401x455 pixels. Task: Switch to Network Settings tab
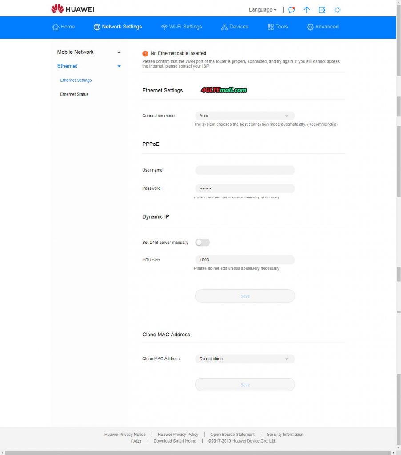coord(118,27)
